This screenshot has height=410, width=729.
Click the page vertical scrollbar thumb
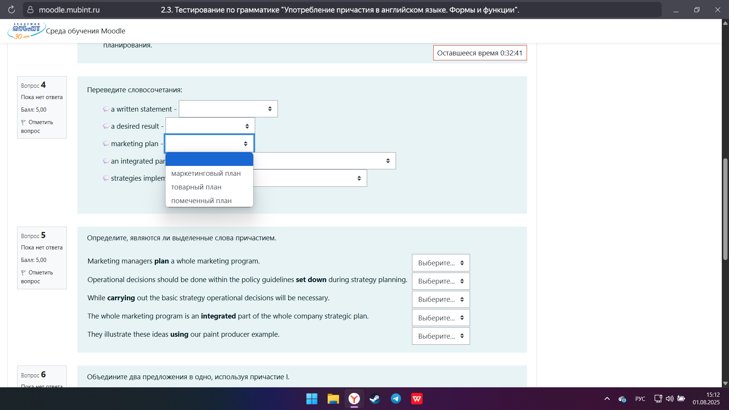coord(725,209)
